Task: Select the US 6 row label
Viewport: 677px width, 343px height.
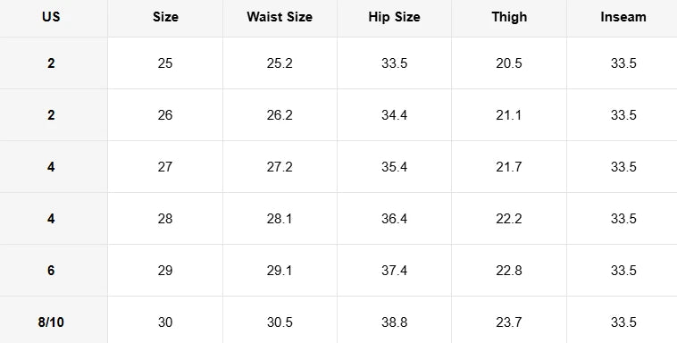Action: [x=51, y=271]
